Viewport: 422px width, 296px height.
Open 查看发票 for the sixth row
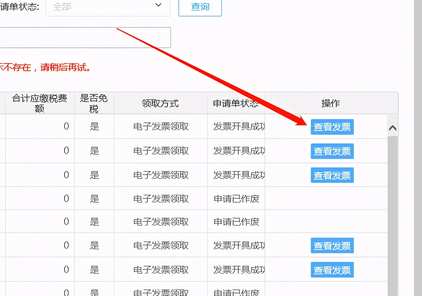(x=332, y=245)
